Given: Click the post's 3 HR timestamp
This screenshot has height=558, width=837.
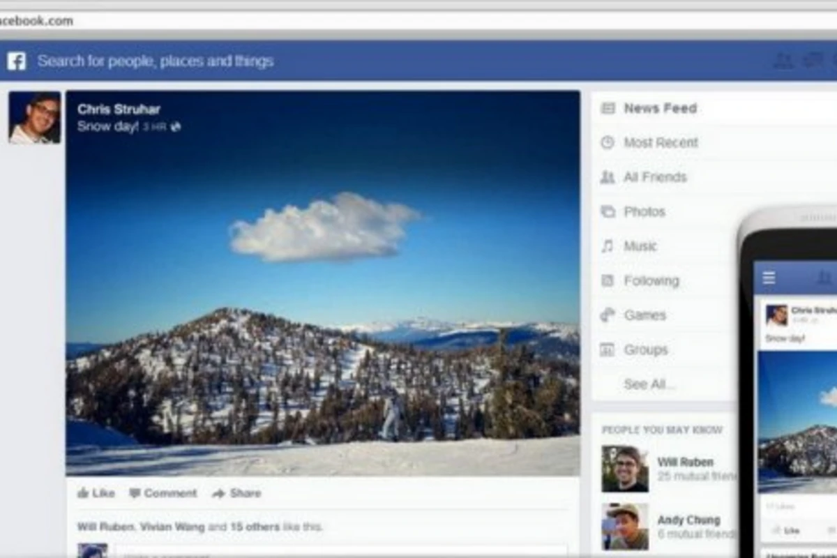Looking at the screenshot, I should pos(154,128).
